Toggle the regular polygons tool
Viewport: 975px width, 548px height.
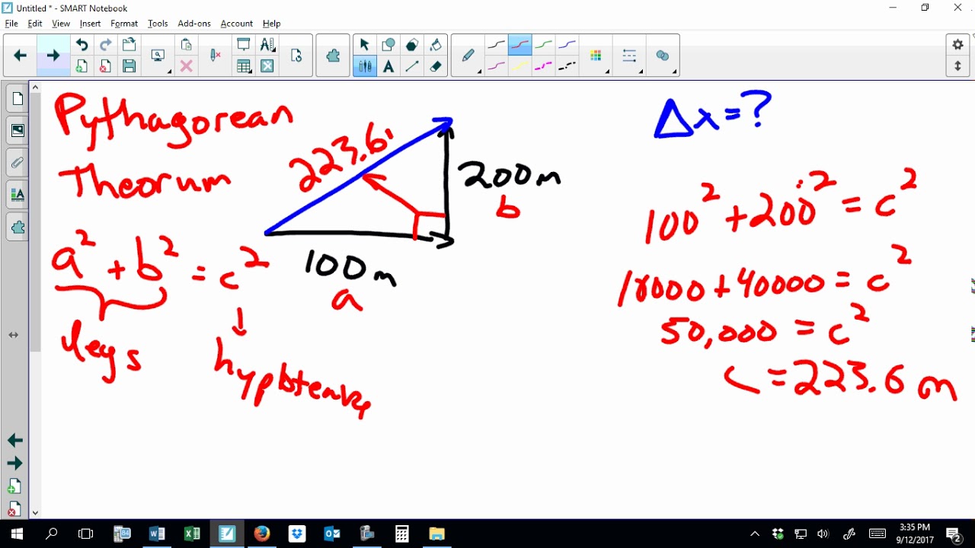pos(412,44)
